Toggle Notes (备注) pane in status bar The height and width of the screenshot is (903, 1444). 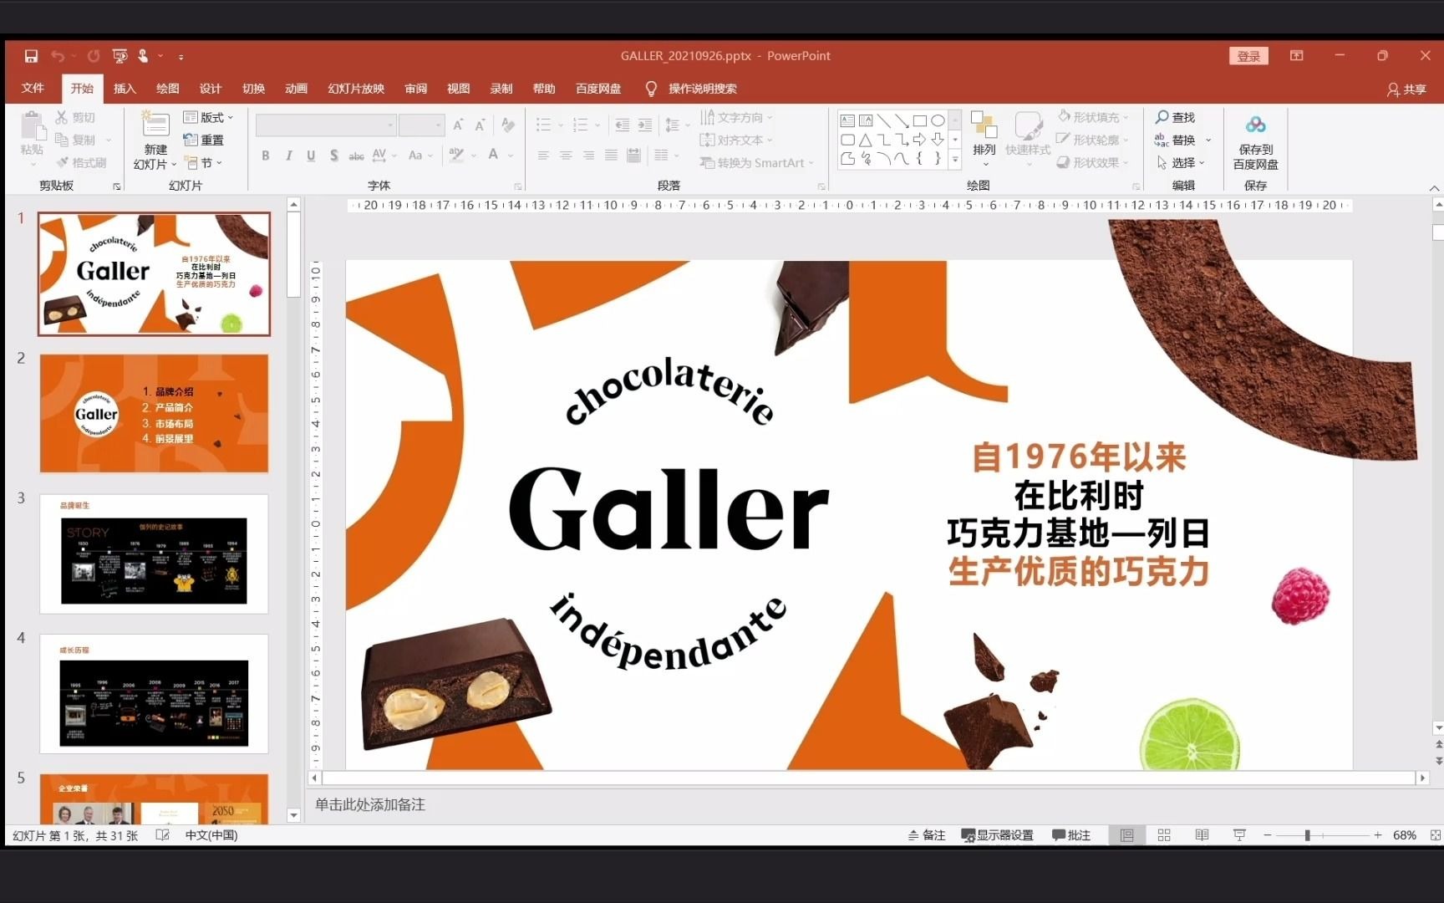[x=927, y=835]
